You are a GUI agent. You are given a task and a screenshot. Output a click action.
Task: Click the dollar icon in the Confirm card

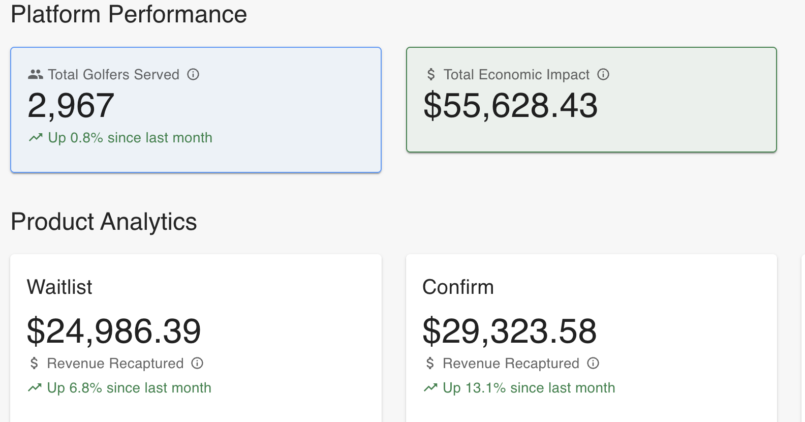click(x=430, y=364)
